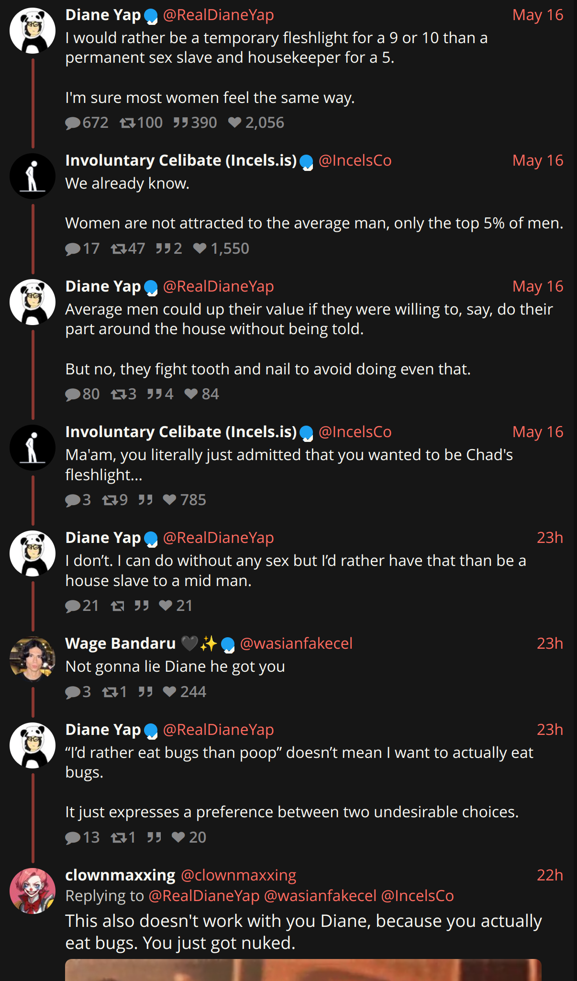The height and width of the screenshot is (981, 577).
Task: Click the heart icon with 1,550 likes
Action: (x=200, y=248)
